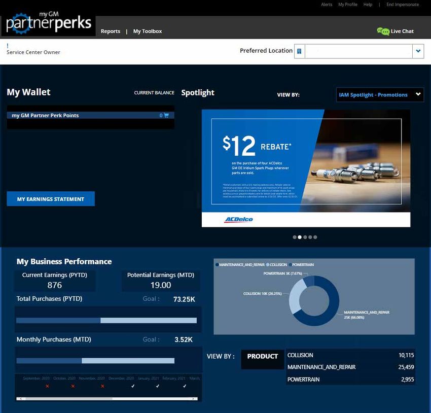Viewport: 431px width, 413px height.
Task: Click the Powertrain legend dot
Action: (290, 265)
